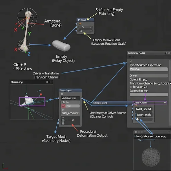Click the popout icon of Geometry Nodes panel
171x171 pixels.
(x=166, y=53)
